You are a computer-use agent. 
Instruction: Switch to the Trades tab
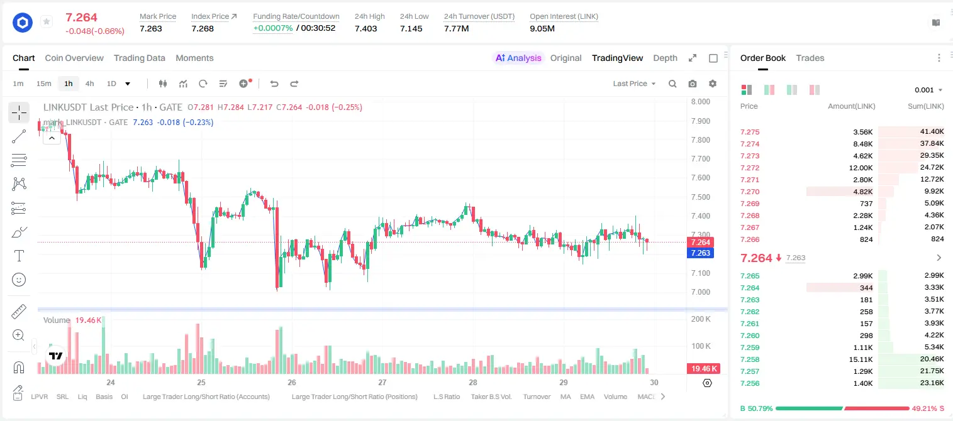tap(810, 58)
